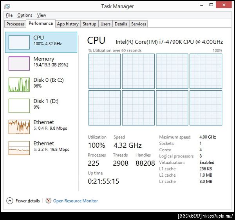Click the first logical processor graph

coord(105,71)
